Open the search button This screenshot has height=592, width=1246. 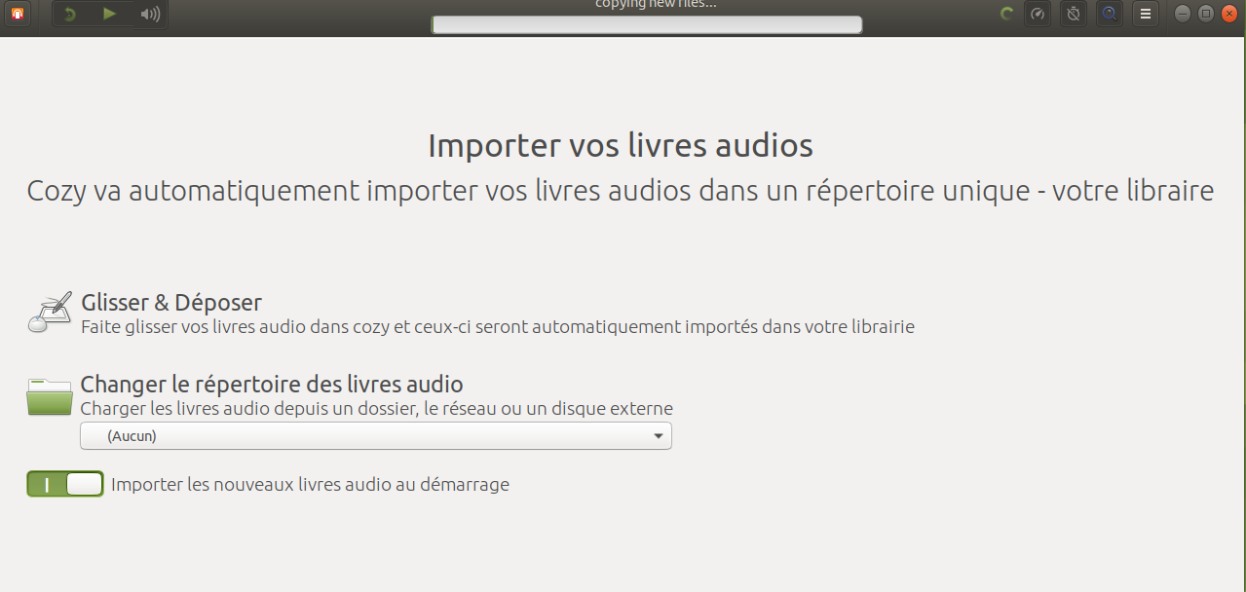click(x=1110, y=14)
